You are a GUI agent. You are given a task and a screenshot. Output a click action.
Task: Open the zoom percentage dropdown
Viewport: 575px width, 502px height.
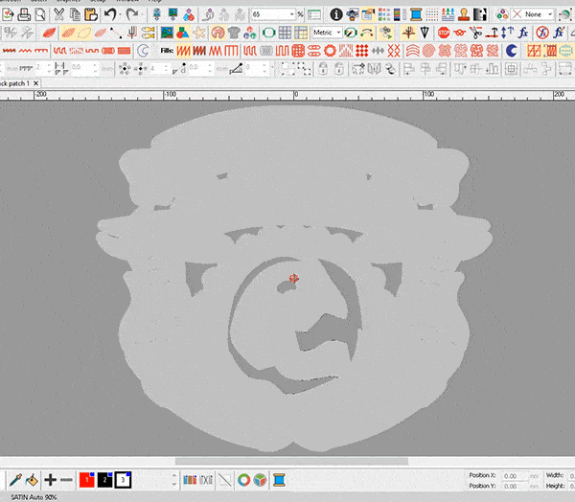coord(292,14)
